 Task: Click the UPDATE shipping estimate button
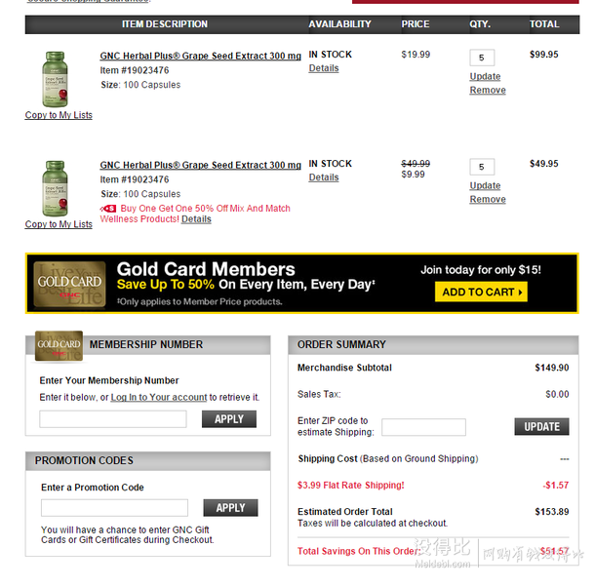pos(542,427)
